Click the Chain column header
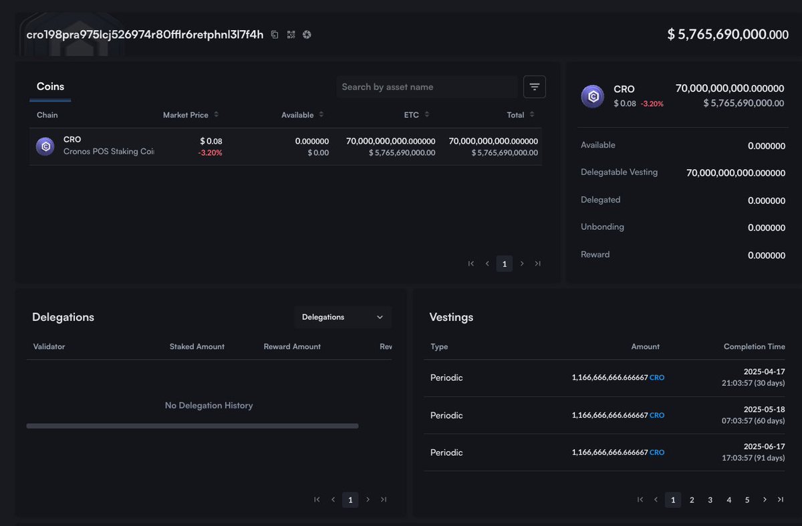Screen dimensions: 802x526 pos(47,115)
